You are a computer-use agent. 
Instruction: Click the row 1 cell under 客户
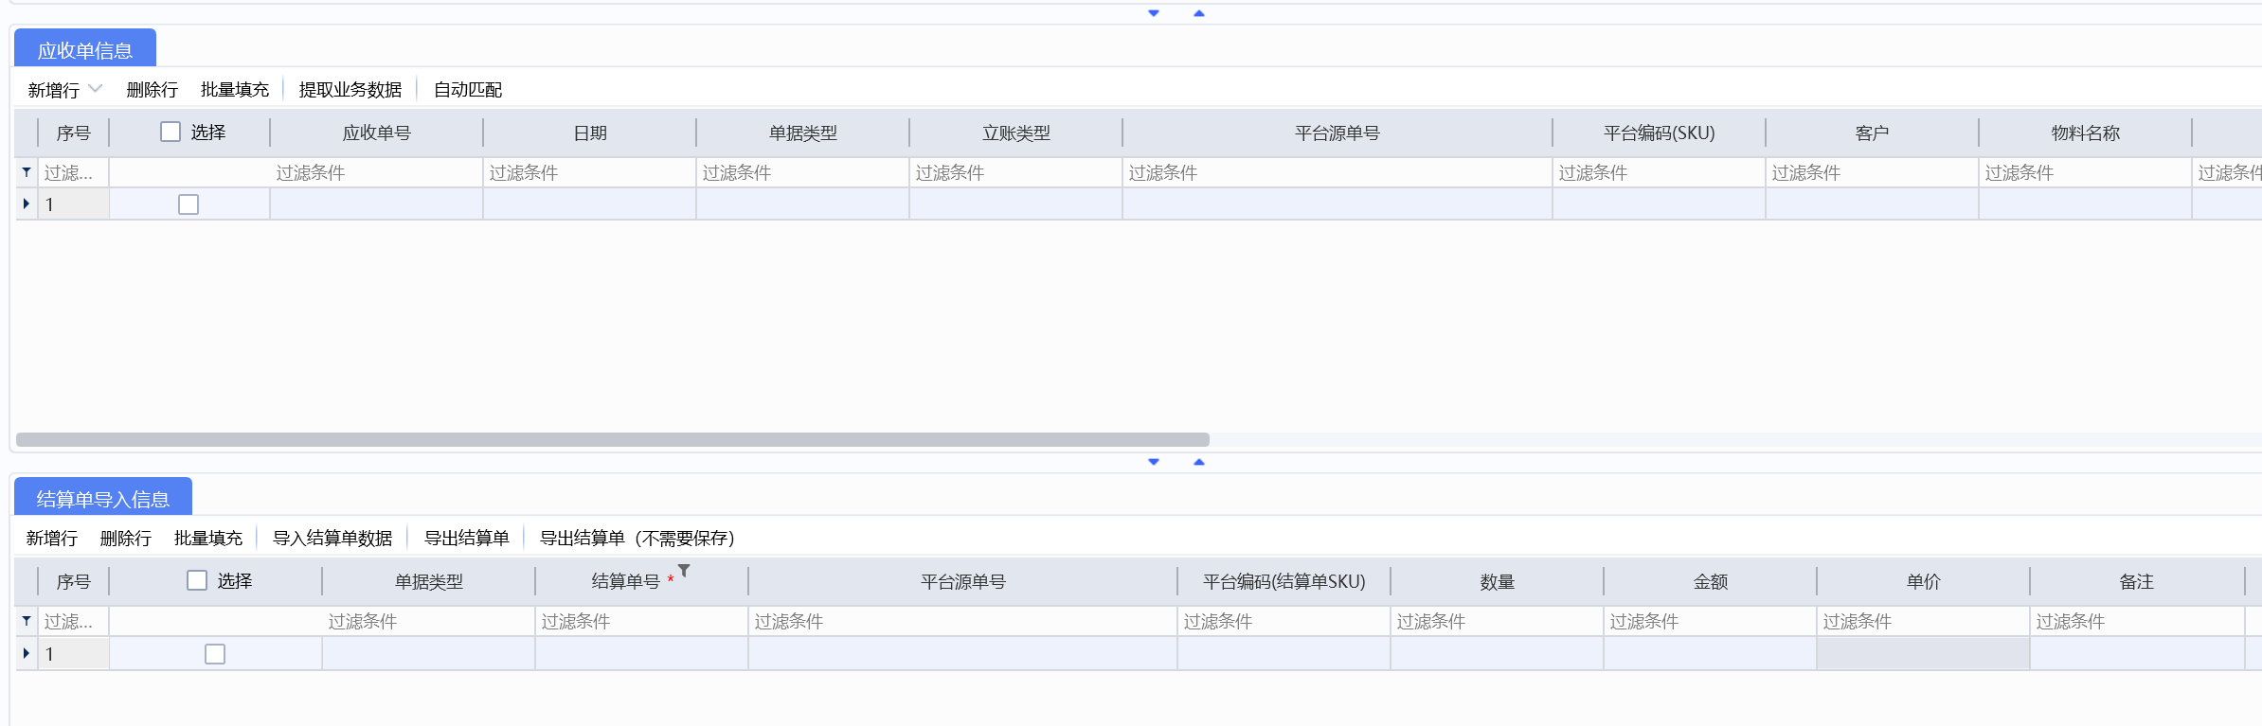coord(1873,204)
